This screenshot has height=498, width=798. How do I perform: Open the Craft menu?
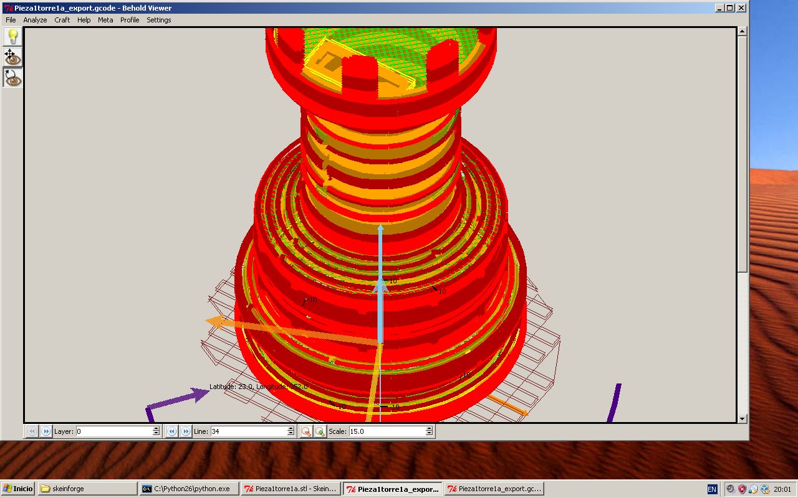click(x=62, y=20)
